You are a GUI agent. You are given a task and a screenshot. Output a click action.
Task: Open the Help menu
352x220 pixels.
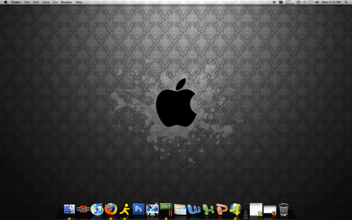[79, 2]
